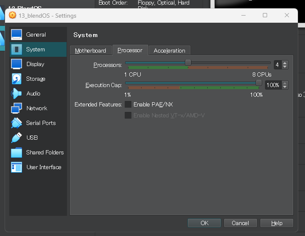The width and height of the screenshot is (305, 236).
Task: Toggle Enable Nested VT-x/AMD-V checkbox
Action: [x=128, y=115]
